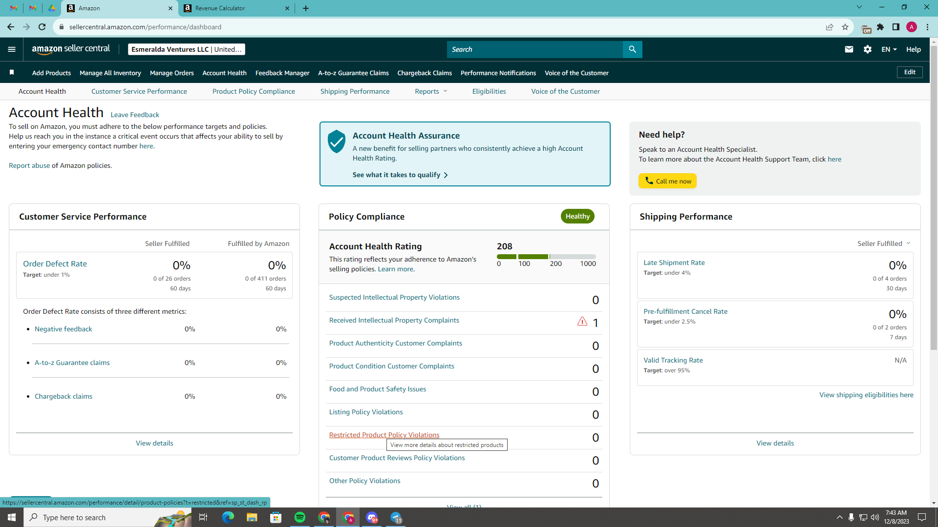Open the settings gear icon
The height and width of the screenshot is (527, 938).
[x=868, y=49]
